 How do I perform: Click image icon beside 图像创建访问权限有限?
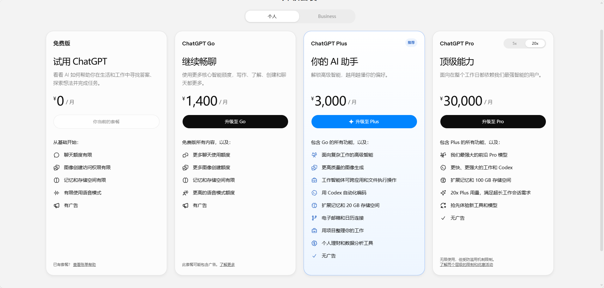[57, 168]
